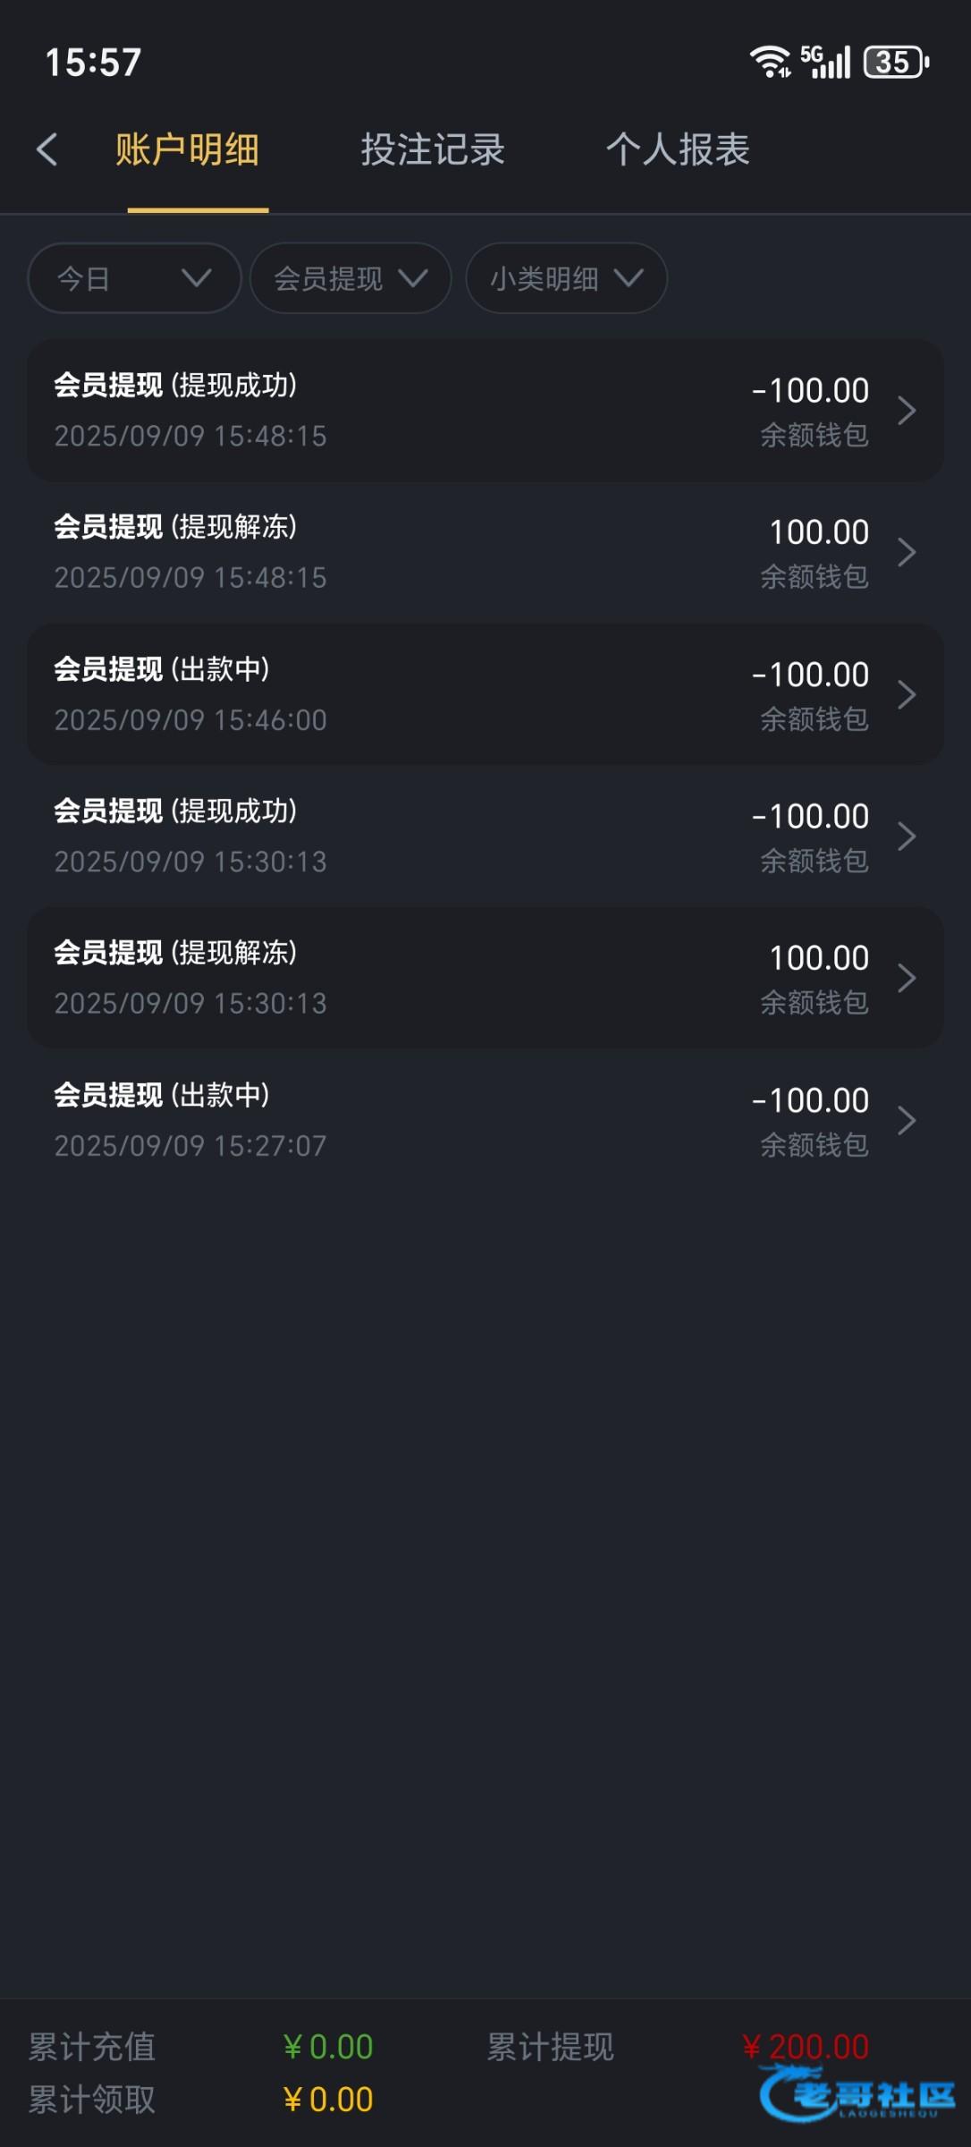This screenshot has width=971, height=2147.
Task: Open the 会员提现 type dropdown
Action: tap(350, 278)
